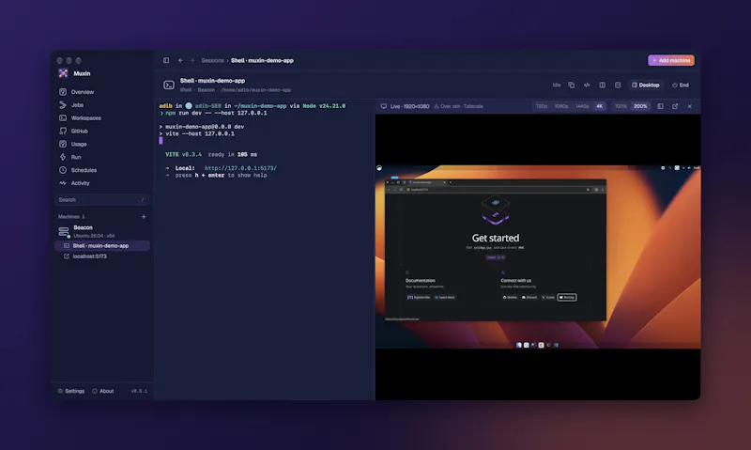This screenshot has height=450, width=751.
Task: Click the plus icon beside Machines
Action: tap(144, 217)
